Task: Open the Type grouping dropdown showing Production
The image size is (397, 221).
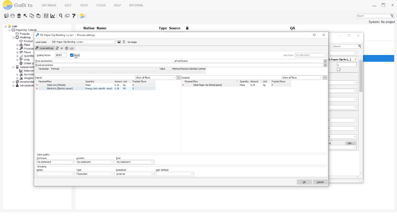Action: click(x=95, y=174)
